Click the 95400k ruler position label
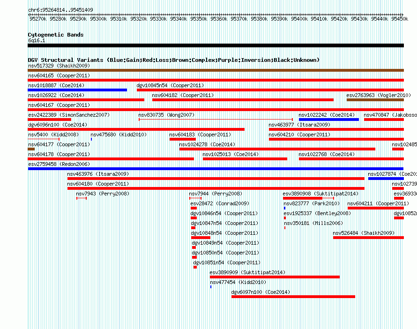The height and width of the screenshot is (329, 417). 299,19
